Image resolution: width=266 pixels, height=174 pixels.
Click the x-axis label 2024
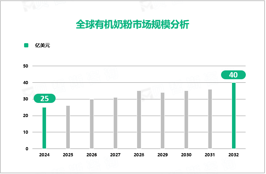point(44,155)
